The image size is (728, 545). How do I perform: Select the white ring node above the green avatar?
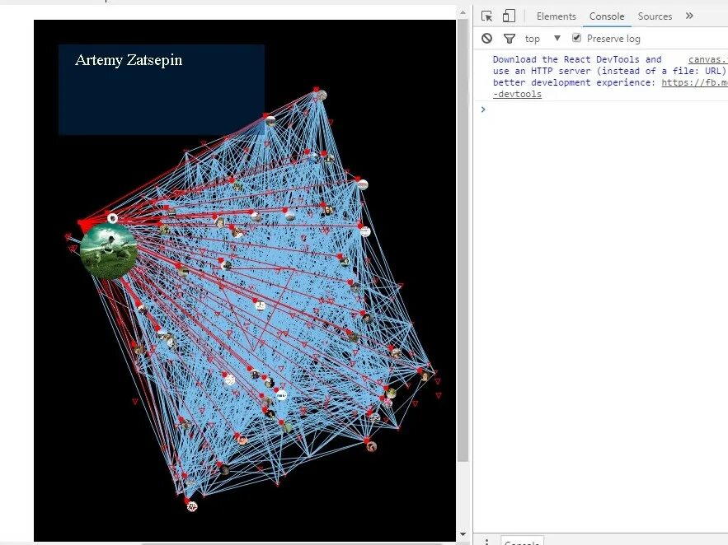pyautogui.click(x=112, y=218)
